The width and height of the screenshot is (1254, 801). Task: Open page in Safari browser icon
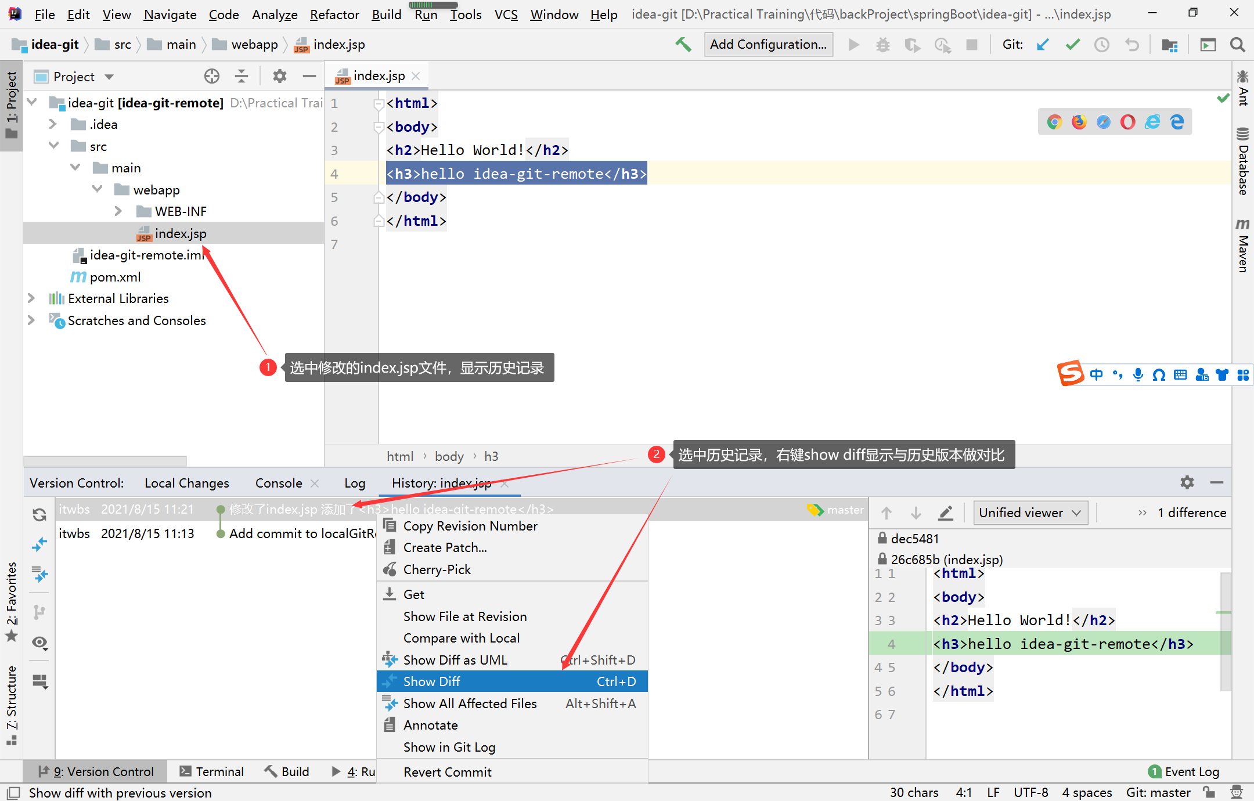[x=1103, y=122]
